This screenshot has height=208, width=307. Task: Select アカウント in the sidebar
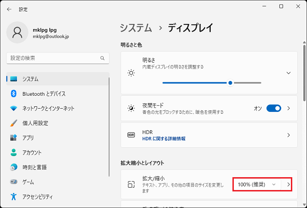coord(32,153)
